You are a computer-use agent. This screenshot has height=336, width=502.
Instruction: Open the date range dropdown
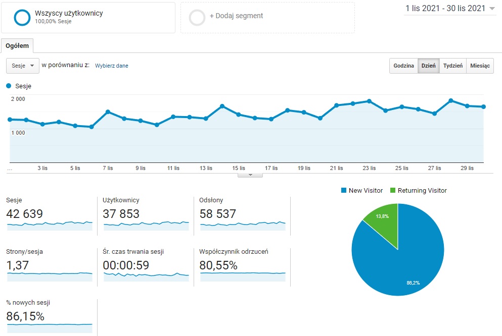pyautogui.click(x=450, y=9)
